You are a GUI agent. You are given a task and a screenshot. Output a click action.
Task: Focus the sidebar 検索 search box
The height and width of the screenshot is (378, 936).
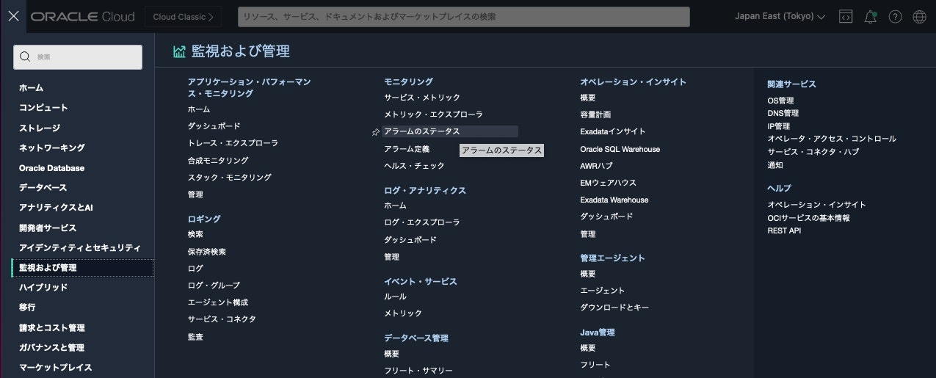tap(78, 57)
